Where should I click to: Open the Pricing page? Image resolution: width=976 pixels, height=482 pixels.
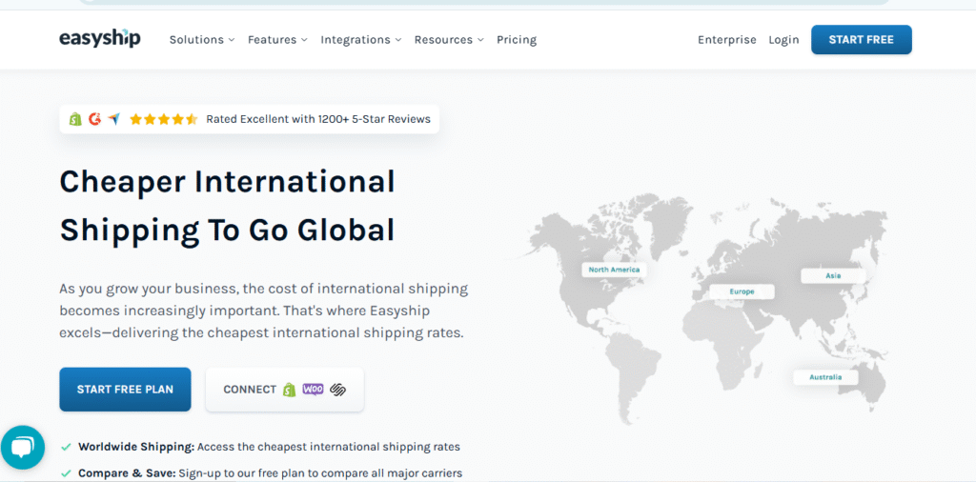coord(517,40)
